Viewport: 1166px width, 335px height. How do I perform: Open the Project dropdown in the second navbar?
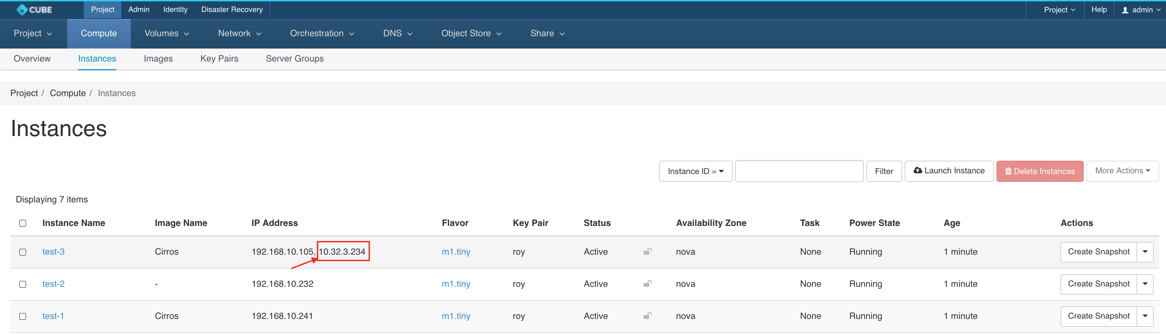pos(33,33)
